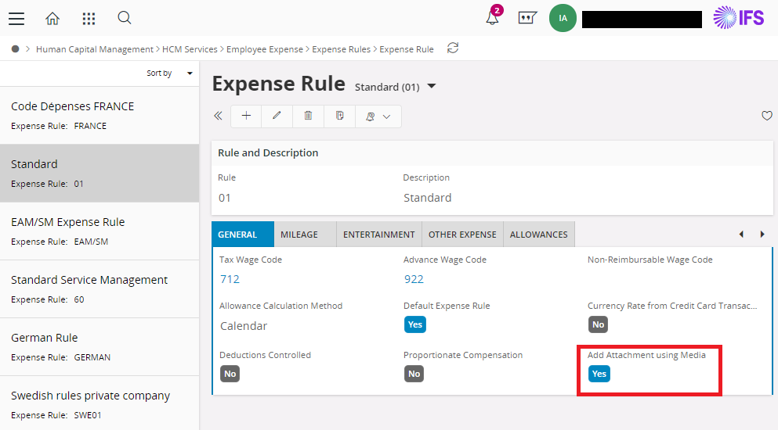Screen dimensions: 778x430
Task: Click the search magnifier icon
Action: [125, 18]
